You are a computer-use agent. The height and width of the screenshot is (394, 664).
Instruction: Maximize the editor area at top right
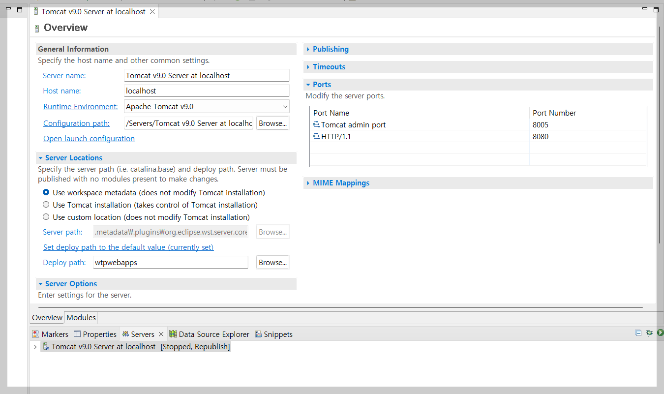[x=656, y=9]
